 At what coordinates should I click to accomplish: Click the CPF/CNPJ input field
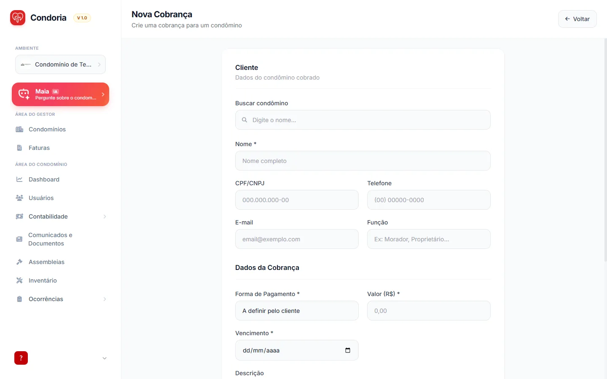coord(297,200)
